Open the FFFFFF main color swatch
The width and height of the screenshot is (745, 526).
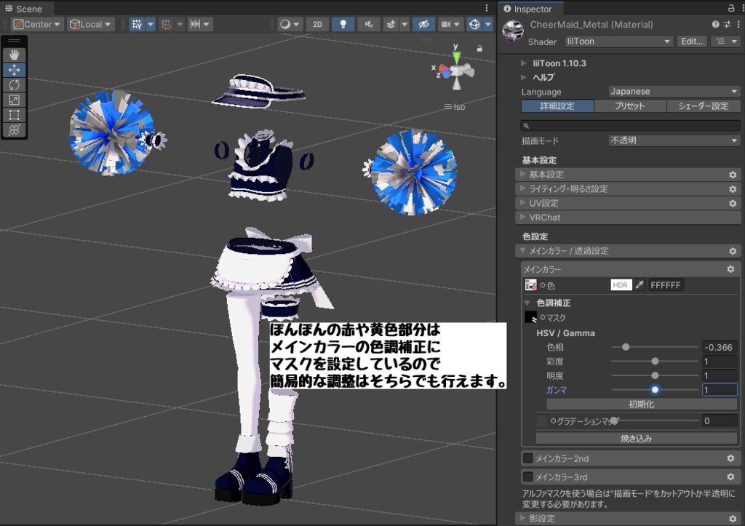[x=664, y=284]
